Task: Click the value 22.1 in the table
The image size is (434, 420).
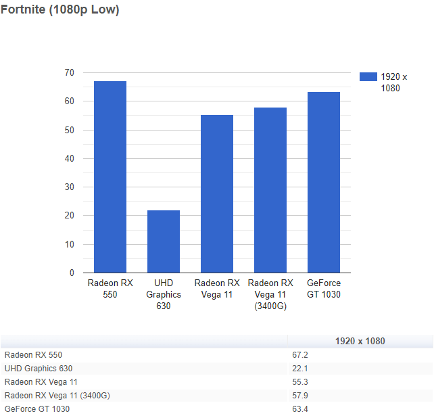Action: tap(300, 368)
